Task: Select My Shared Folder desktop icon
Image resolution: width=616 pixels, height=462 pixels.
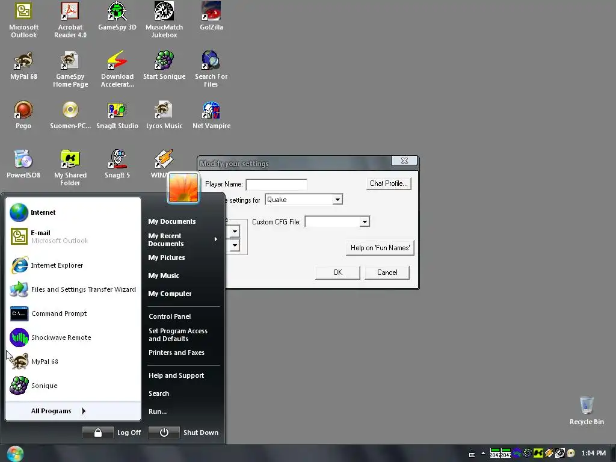Action: [70, 168]
